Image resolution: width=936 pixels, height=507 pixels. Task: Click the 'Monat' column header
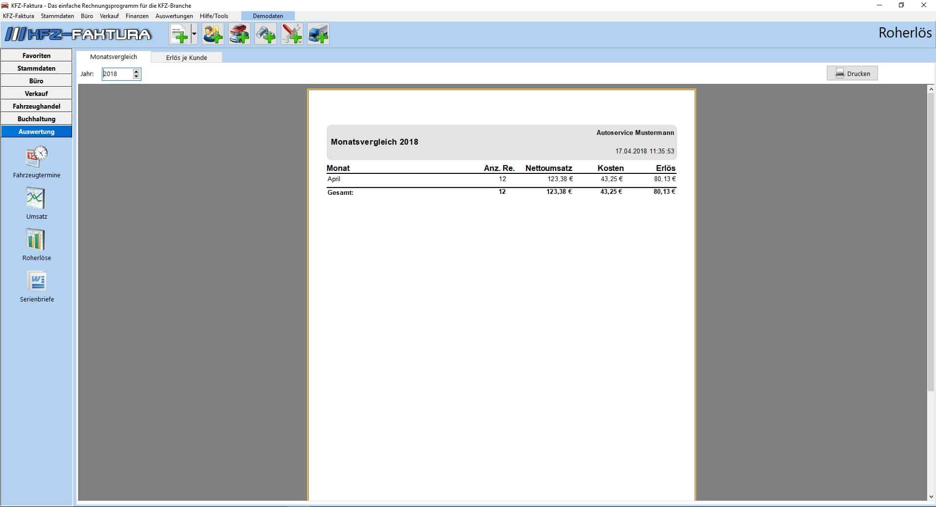338,168
